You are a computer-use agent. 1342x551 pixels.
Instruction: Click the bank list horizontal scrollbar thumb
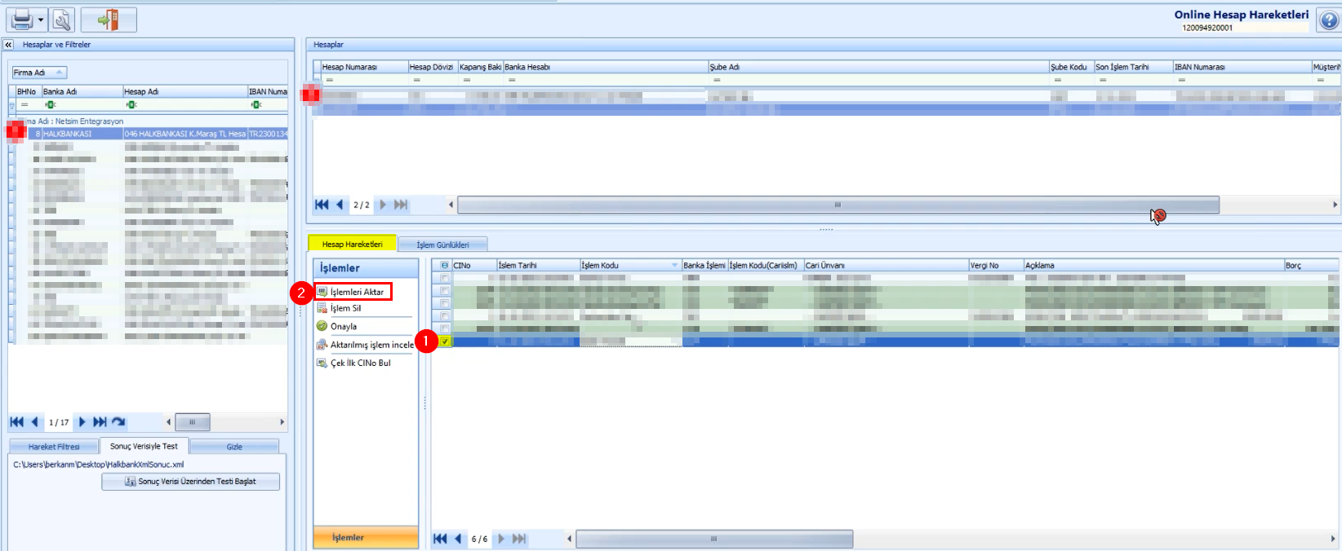(193, 422)
